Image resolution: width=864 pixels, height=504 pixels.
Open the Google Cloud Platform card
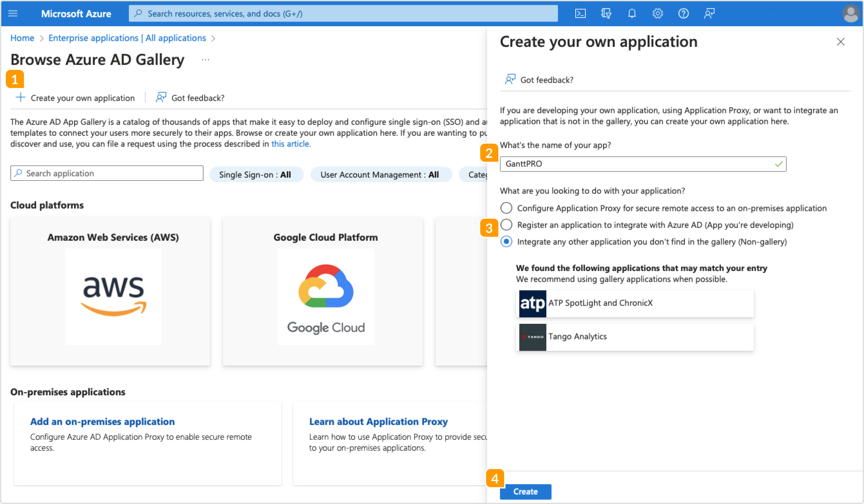pyautogui.click(x=323, y=291)
